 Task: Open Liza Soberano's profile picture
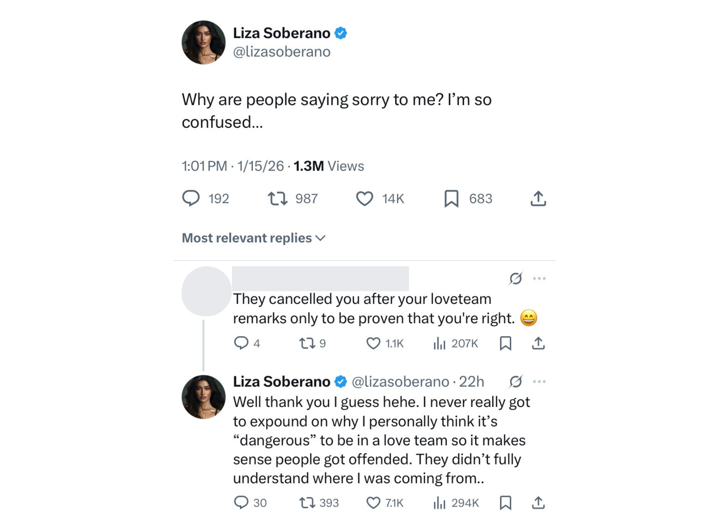(x=204, y=43)
